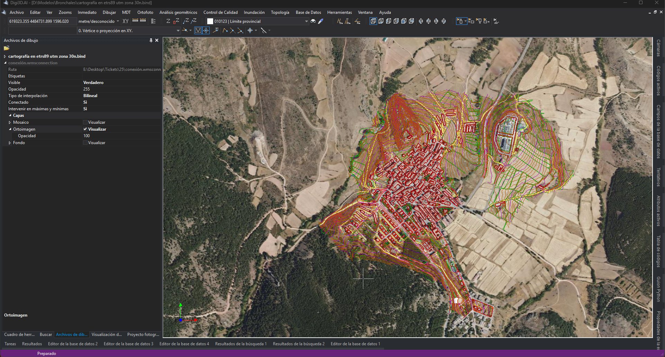The image size is (665, 357).
Task: Enable Visualizar for the Mosaico layer
Action: pos(85,122)
